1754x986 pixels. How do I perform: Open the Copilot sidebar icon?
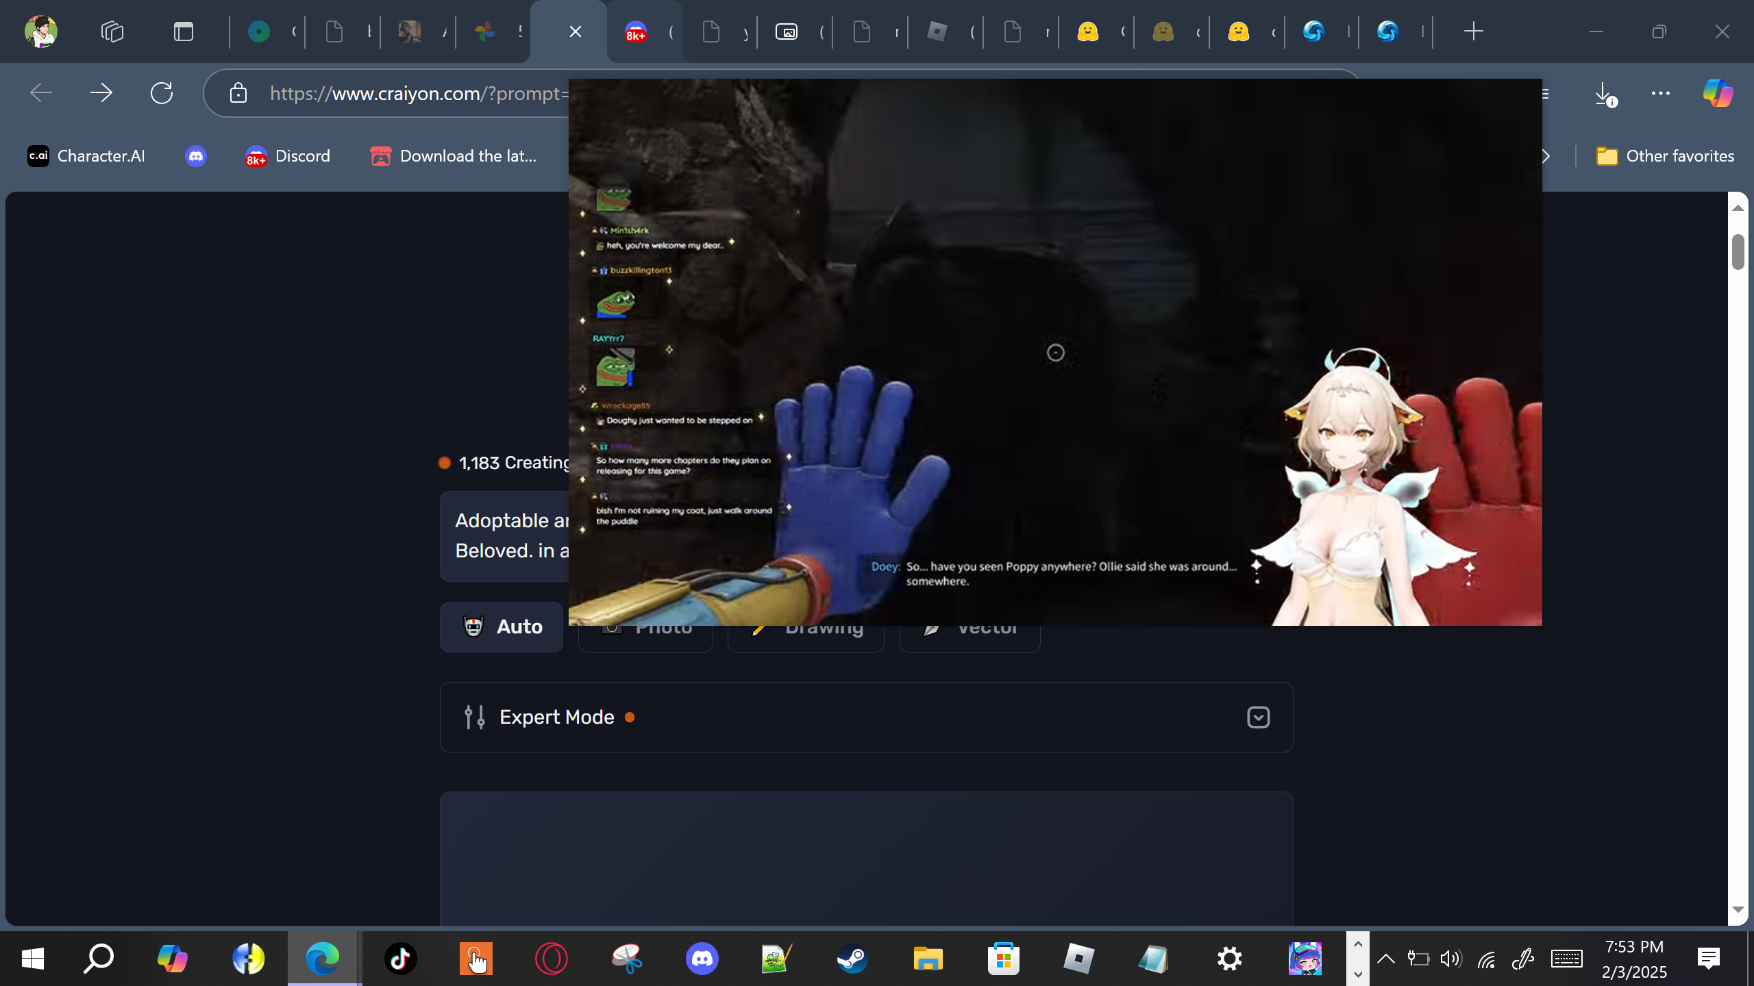pos(1718,93)
